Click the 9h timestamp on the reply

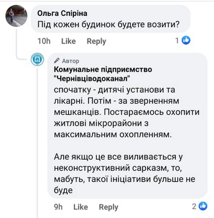(58, 207)
